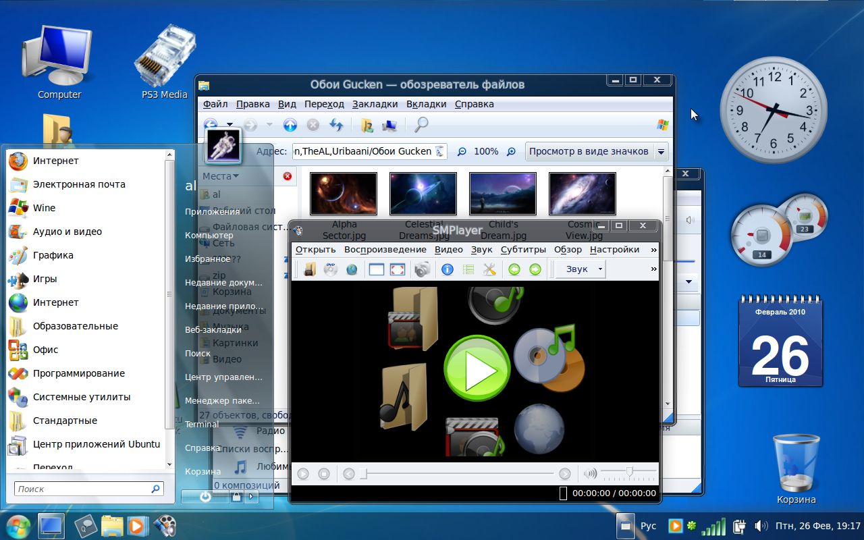This screenshot has height=540, width=864.
Task: Open SMPlayer playlist icon
Action: 468,269
